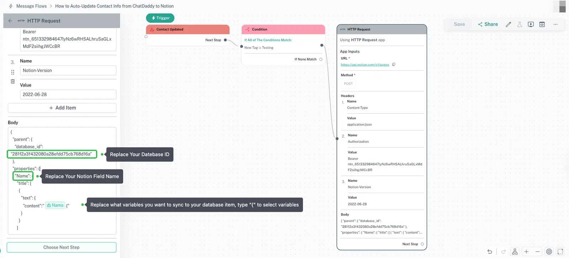Click the auto-layout hierarchy icon

click(515, 252)
